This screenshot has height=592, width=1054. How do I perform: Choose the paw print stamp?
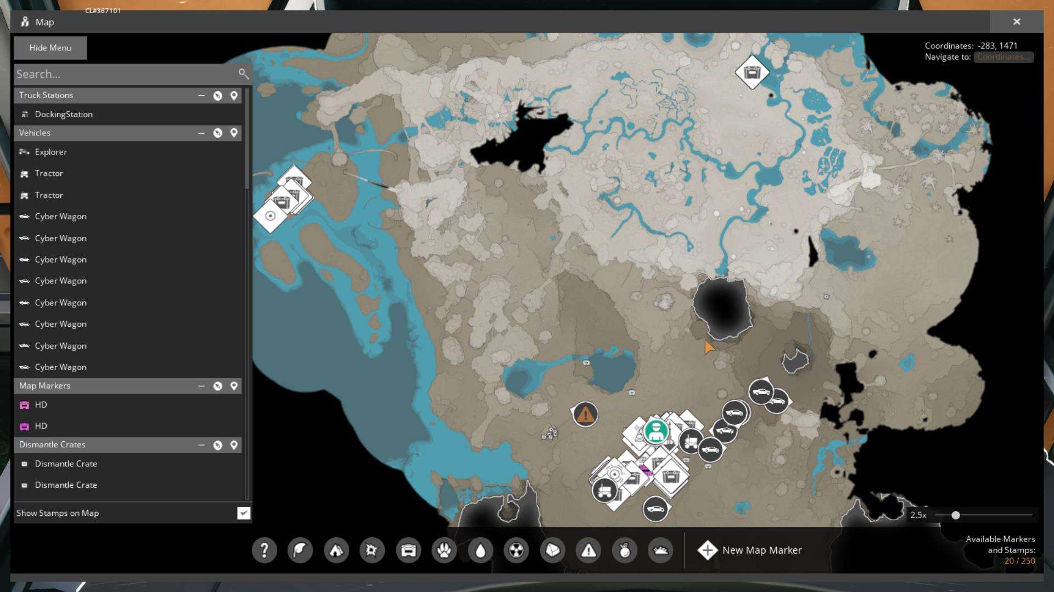pyautogui.click(x=444, y=550)
